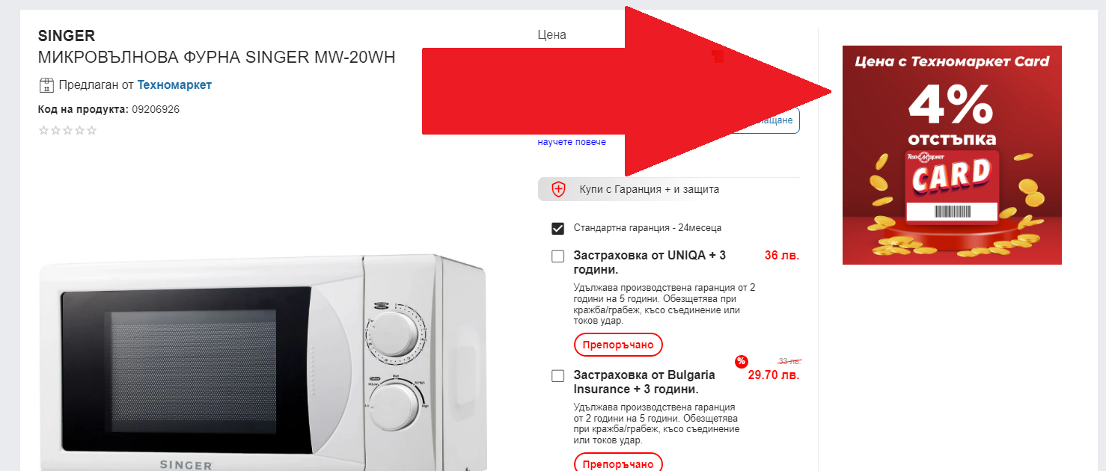This screenshot has width=1106, height=471.
Task: Click the product title SINGER MW-20WH
Action: coord(216,58)
